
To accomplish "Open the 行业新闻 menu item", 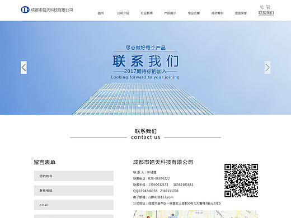I will (x=147, y=13).
